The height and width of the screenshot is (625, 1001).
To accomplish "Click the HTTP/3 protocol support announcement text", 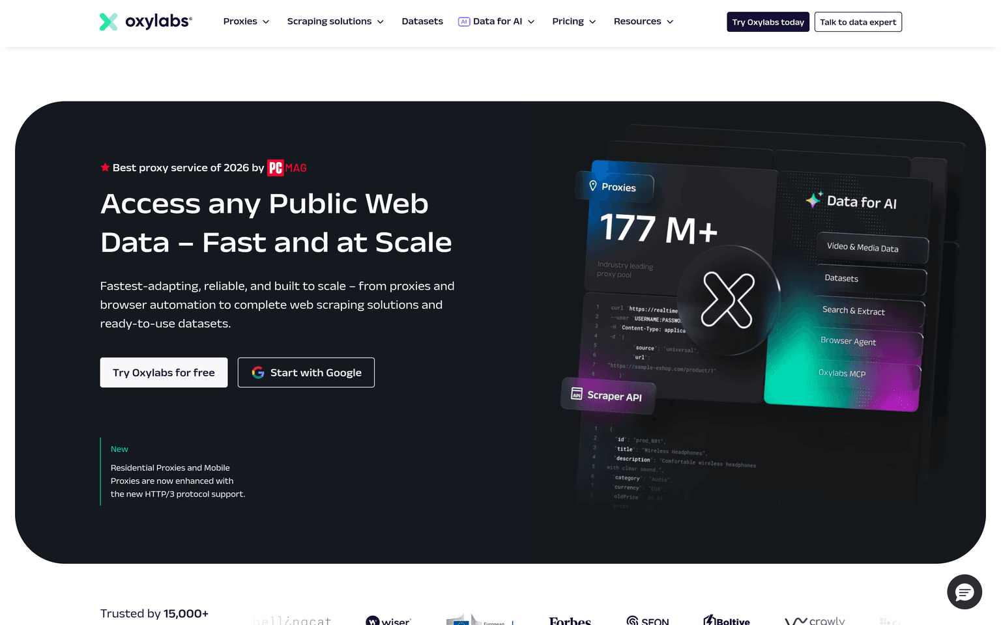I will [178, 481].
